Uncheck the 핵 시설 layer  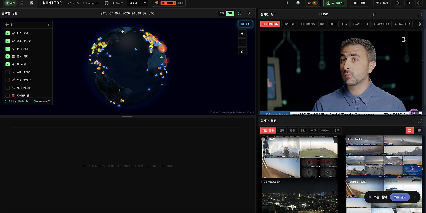click(x=8, y=64)
